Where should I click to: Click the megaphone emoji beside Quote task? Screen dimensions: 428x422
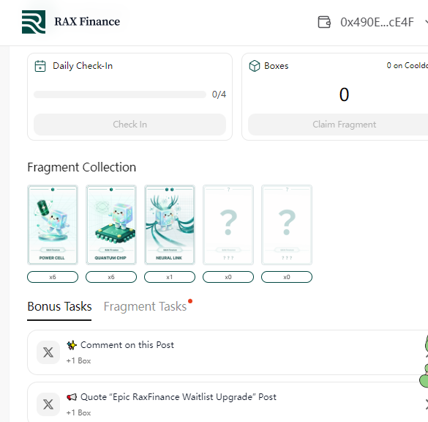(x=72, y=397)
